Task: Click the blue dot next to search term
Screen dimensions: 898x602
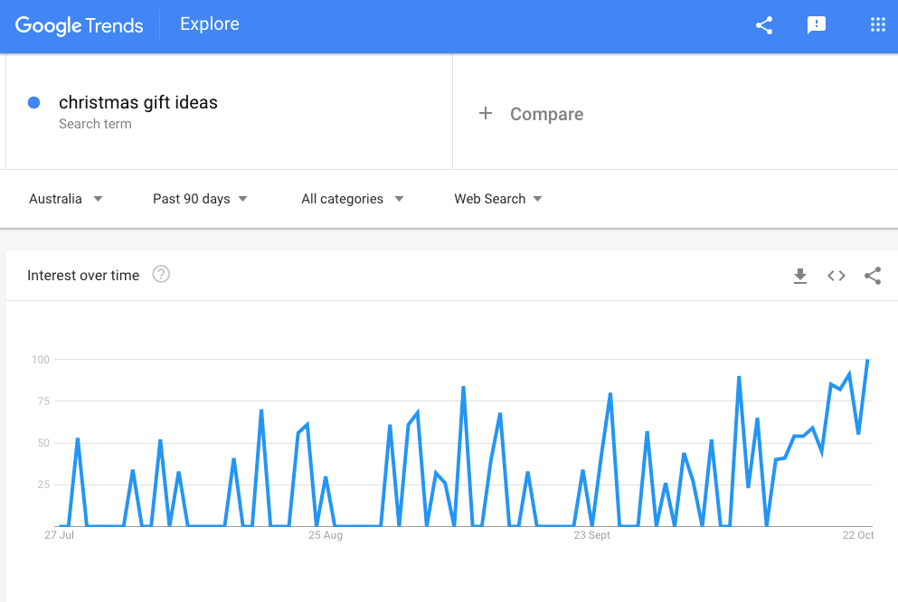Action: (34, 103)
